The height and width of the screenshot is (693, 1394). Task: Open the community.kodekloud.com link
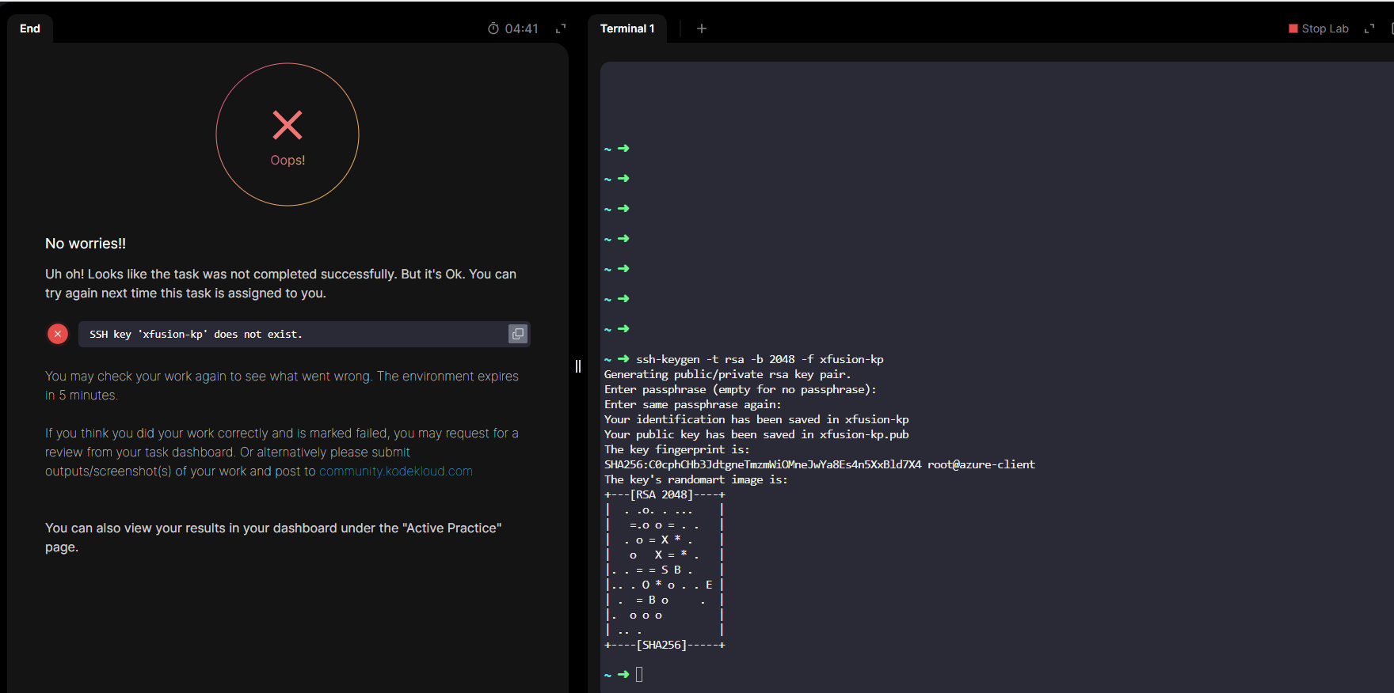click(x=395, y=471)
